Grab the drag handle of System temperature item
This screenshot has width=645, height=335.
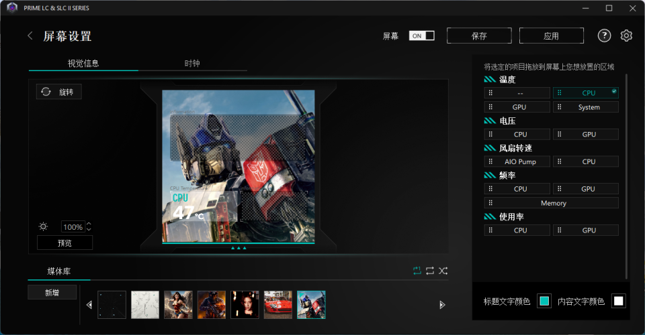tap(560, 107)
